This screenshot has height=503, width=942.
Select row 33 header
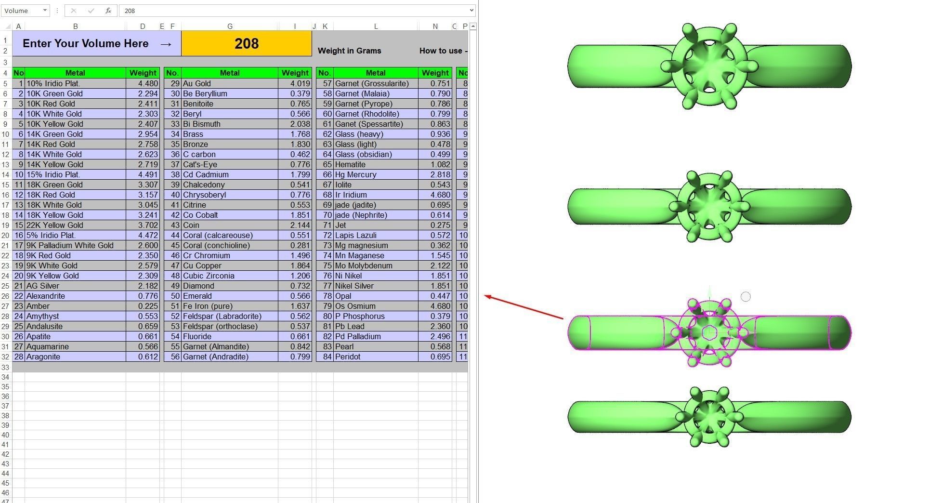tap(6, 367)
